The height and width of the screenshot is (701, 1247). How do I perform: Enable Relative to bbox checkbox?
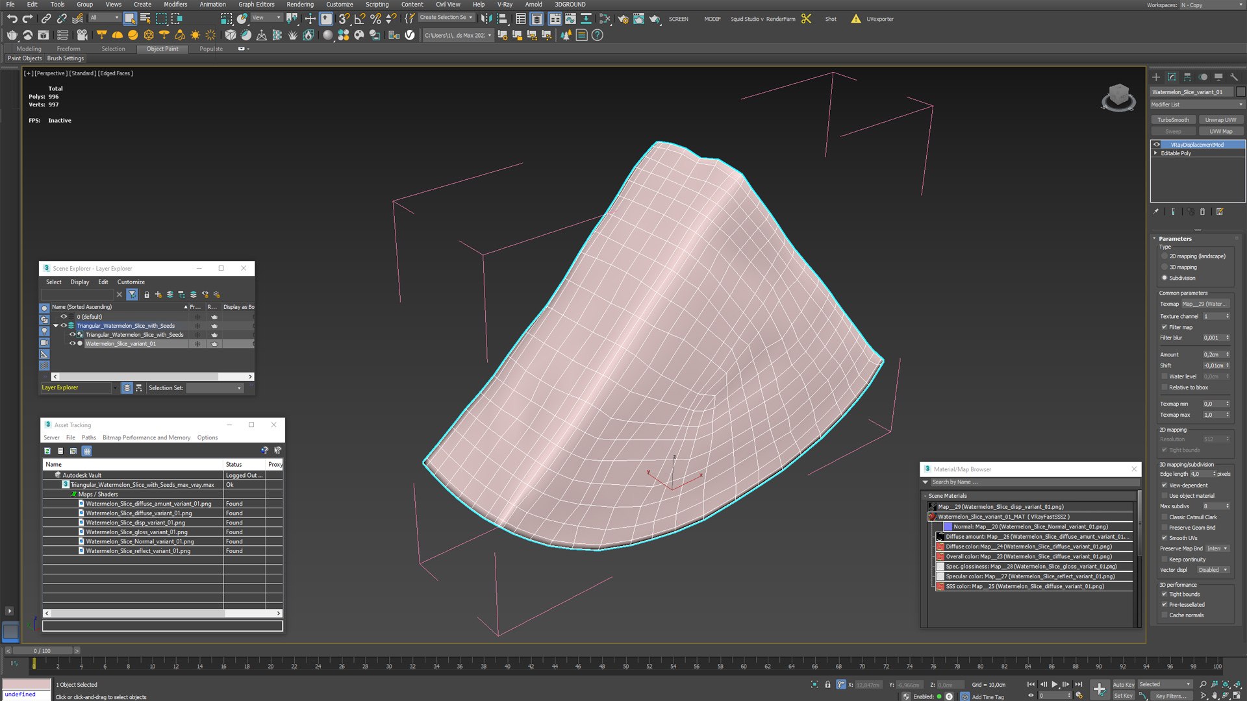tap(1165, 387)
